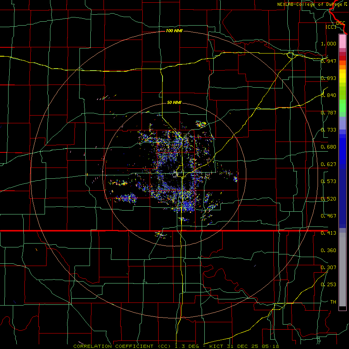Click the pink segment at top of color bar

pos(342,41)
